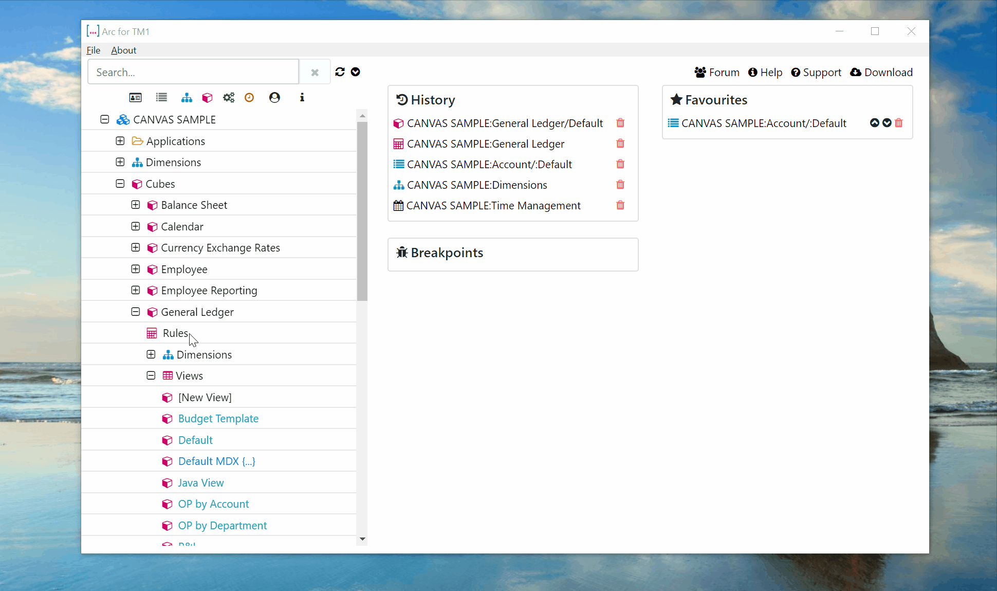The height and width of the screenshot is (591, 997).
Task: Expand Dimensions under General Ledger
Action: (151, 354)
